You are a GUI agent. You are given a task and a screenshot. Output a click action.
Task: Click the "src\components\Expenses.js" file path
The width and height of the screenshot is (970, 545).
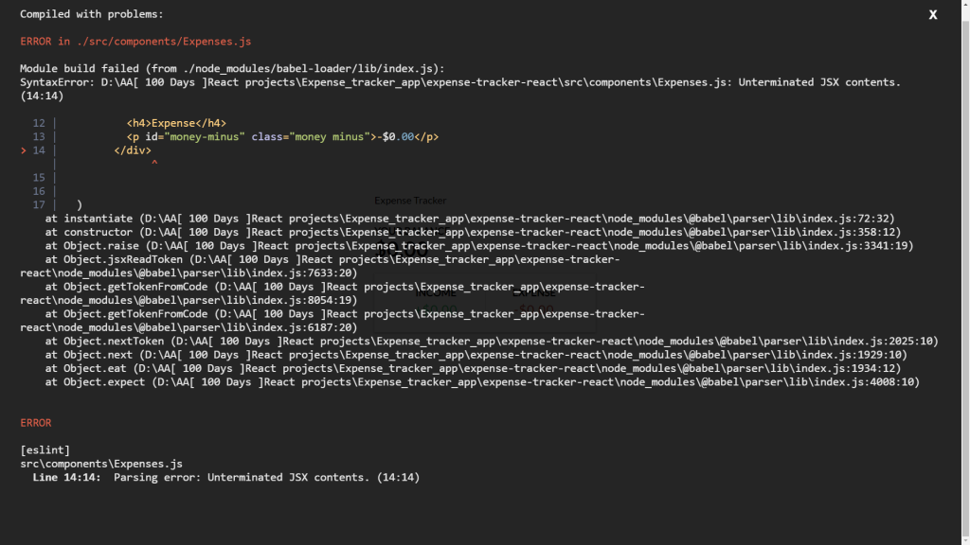(x=101, y=464)
